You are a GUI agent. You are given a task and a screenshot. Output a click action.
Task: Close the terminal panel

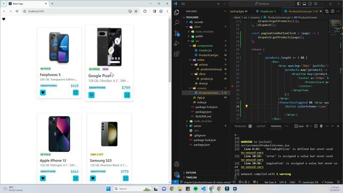[338, 126]
